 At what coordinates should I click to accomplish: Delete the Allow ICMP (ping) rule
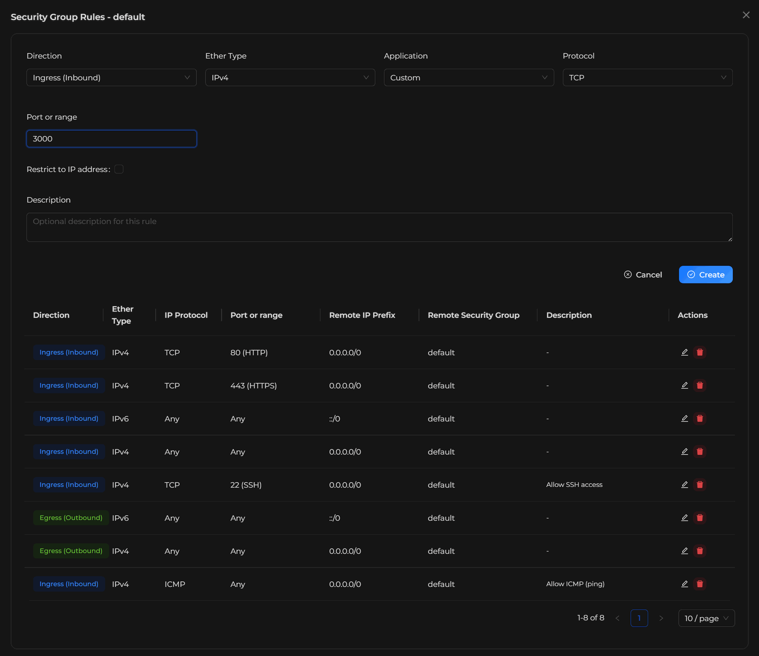coord(700,584)
